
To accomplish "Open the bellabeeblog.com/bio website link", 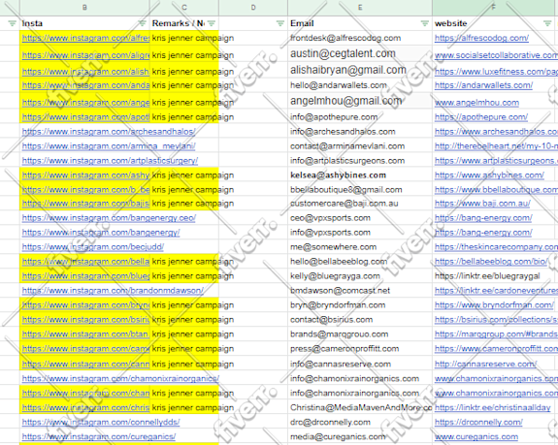I will click(491, 262).
